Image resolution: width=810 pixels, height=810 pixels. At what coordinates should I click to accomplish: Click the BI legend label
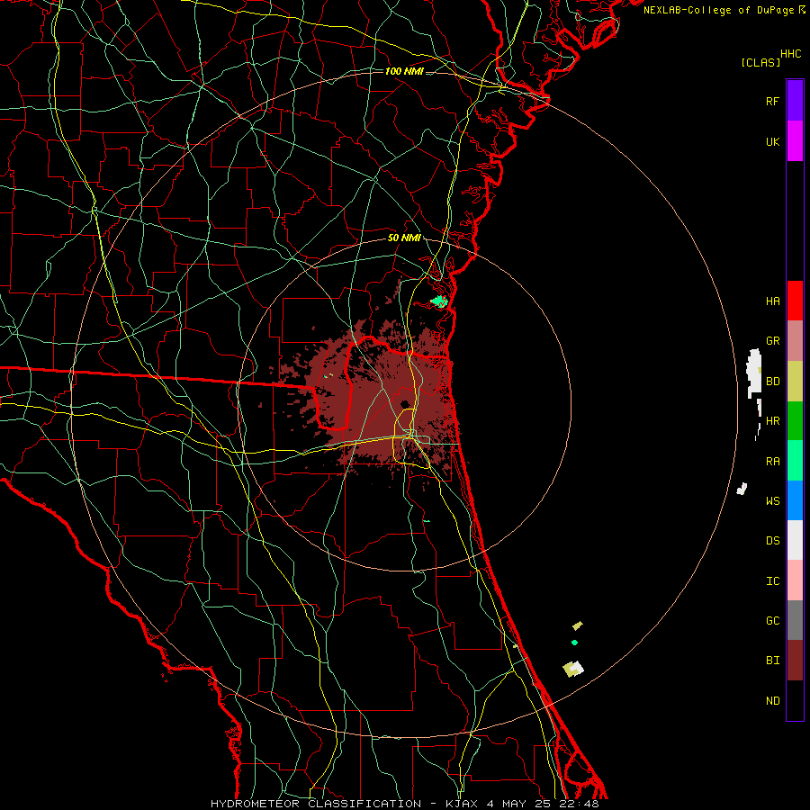(772, 661)
